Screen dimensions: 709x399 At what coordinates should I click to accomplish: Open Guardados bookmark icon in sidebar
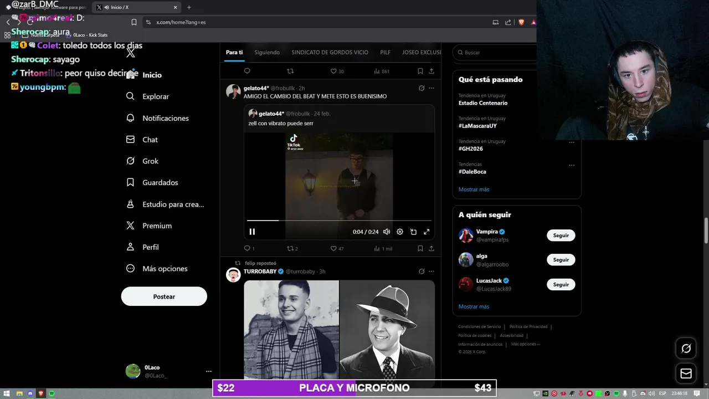click(x=131, y=182)
